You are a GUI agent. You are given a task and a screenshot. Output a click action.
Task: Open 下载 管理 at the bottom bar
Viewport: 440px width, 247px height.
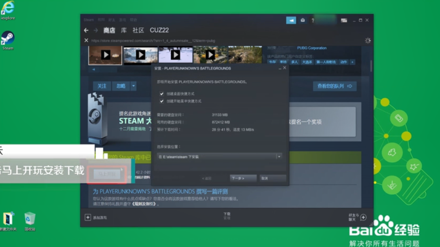[x=227, y=216]
